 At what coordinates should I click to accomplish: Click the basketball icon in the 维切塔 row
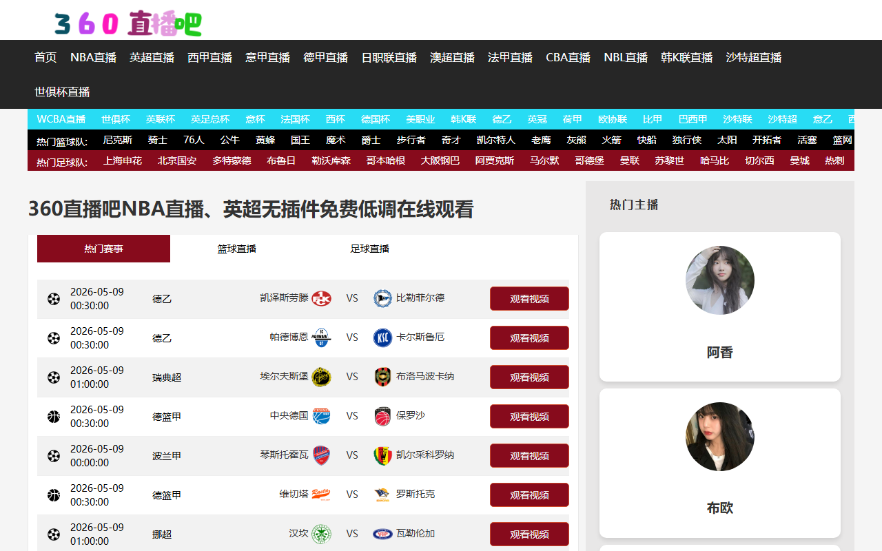pyautogui.click(x=54, y=495)
